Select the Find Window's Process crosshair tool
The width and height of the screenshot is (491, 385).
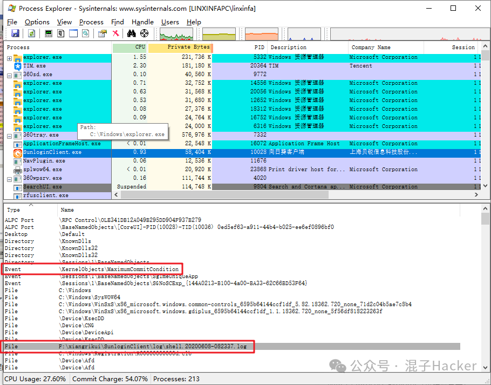[x=144, y=33]
